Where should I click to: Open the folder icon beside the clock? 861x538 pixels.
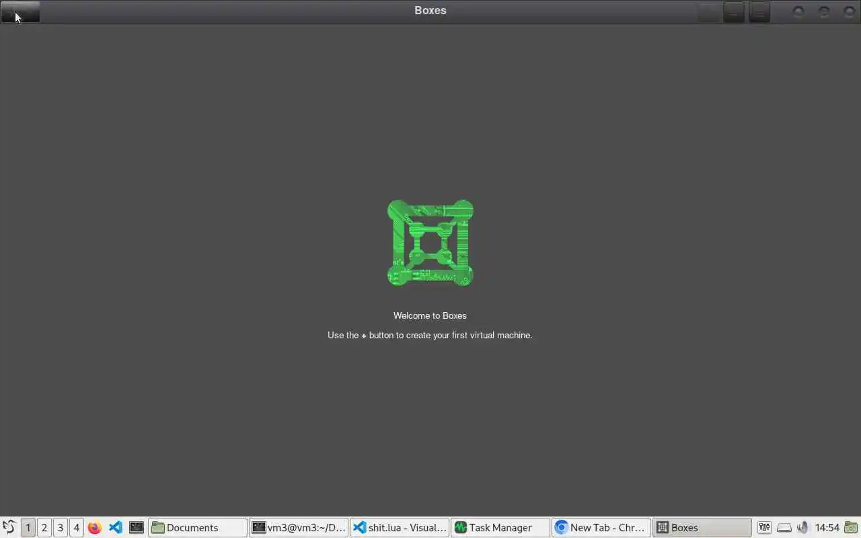852,527
